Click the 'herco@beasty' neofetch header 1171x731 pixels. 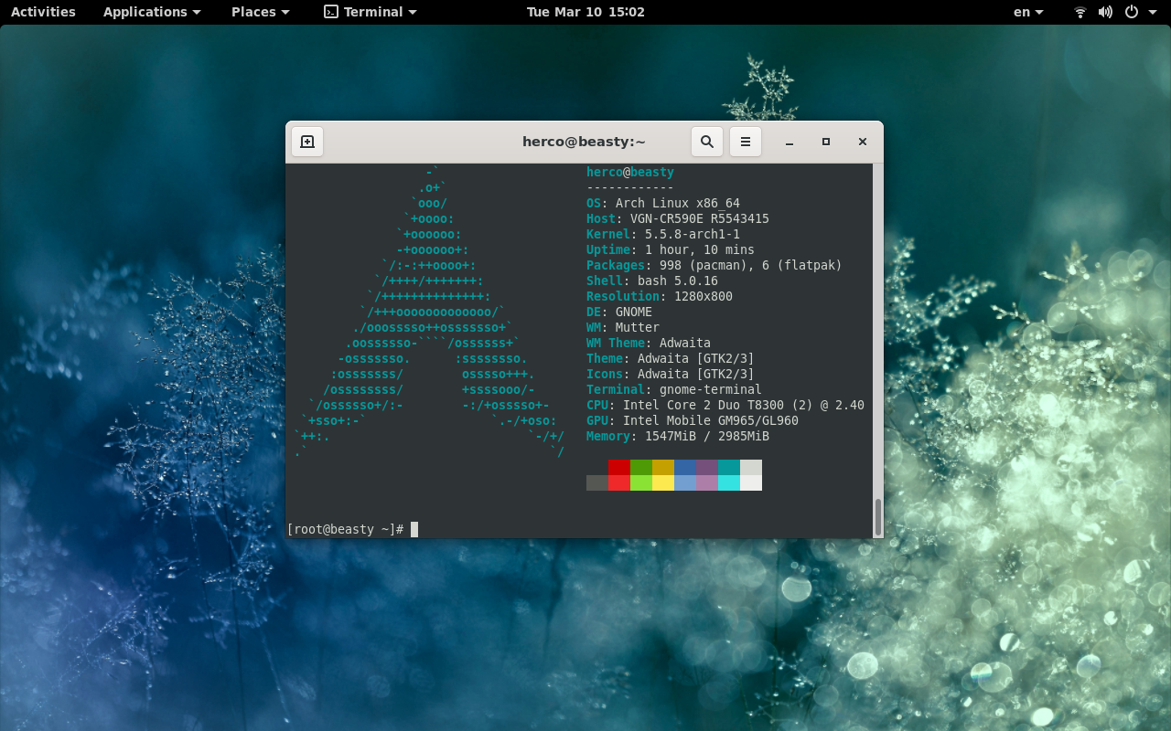tap(630, 172)
